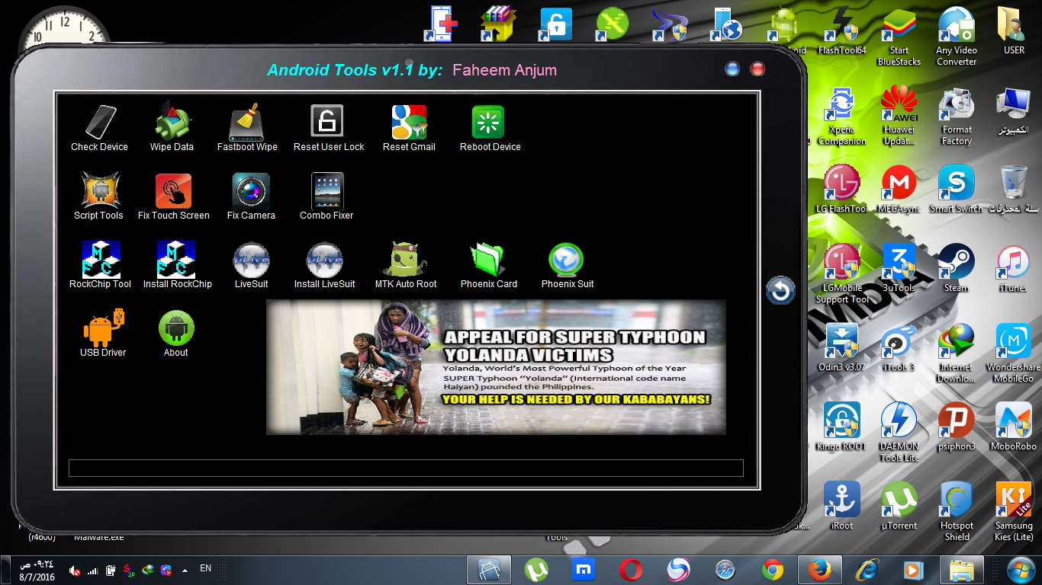Select Odin3 v3.07 desktop shortcut
This screenshot has height=585, width=1042.
point(842,348)
